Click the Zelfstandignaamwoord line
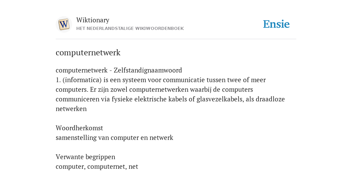Viewport: 352px width, 176px height. [119, 70]
